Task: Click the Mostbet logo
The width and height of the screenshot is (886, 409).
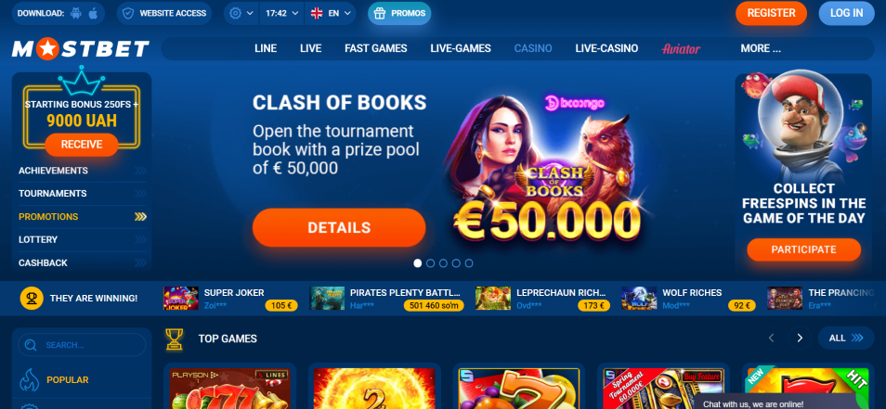Action: (x=81, y=49)
